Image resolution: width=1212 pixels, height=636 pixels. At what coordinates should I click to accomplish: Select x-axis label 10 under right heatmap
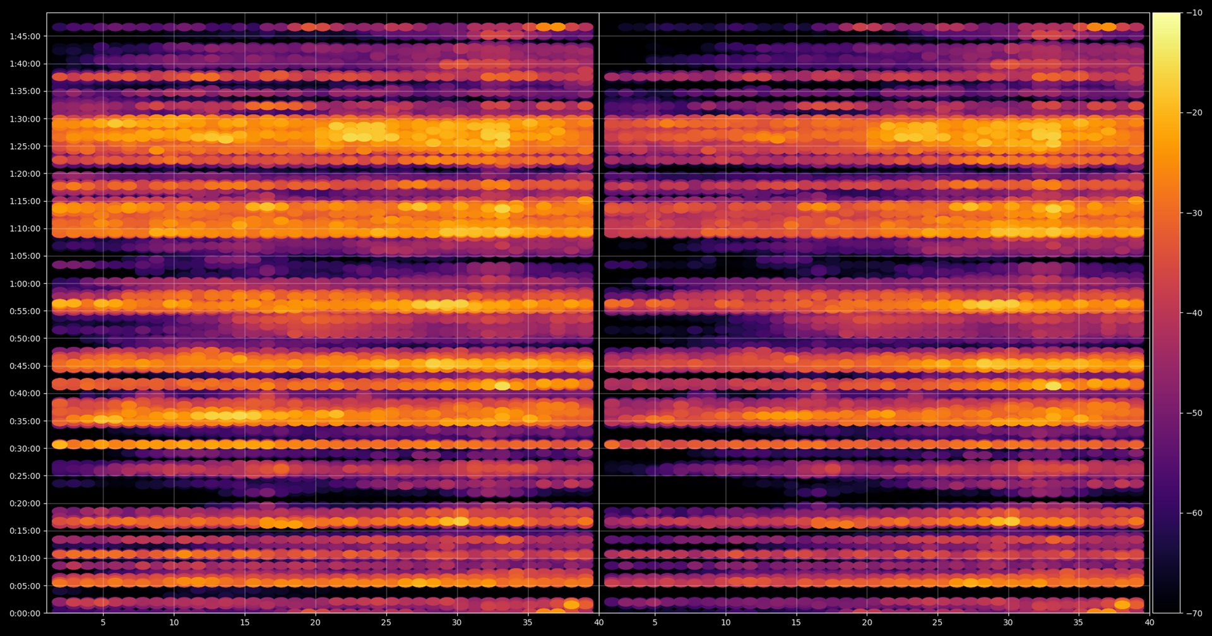point(726,623)
